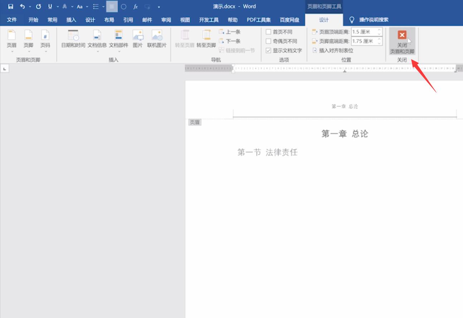
Task: Select the 设计 tab under 页眉和页脚工具
Action: [x=324, y=20]
